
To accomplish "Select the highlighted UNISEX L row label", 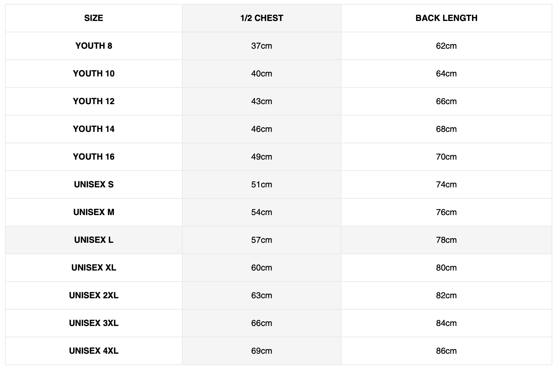I will pos(94,240).
